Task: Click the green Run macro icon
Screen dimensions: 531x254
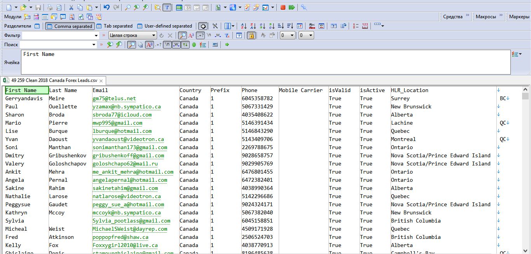Action: point(292,7)
